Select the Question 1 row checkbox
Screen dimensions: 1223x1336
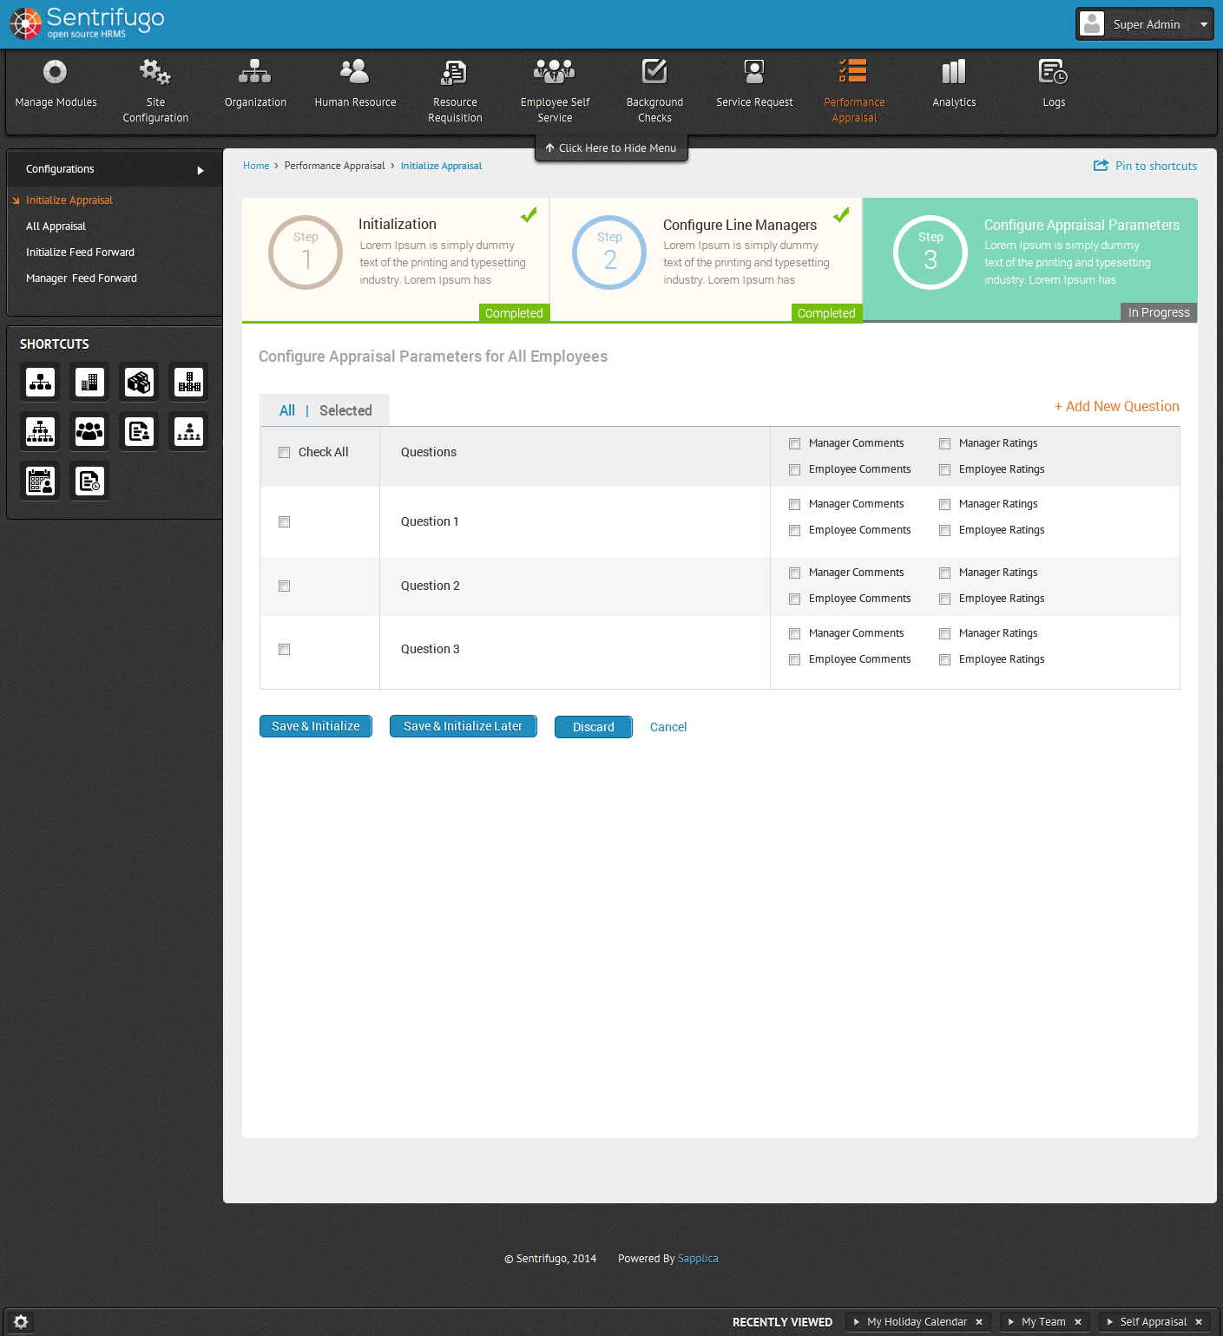284,521
